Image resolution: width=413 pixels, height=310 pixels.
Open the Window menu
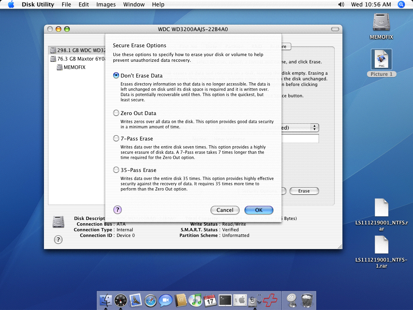click(x=134, y=4)
